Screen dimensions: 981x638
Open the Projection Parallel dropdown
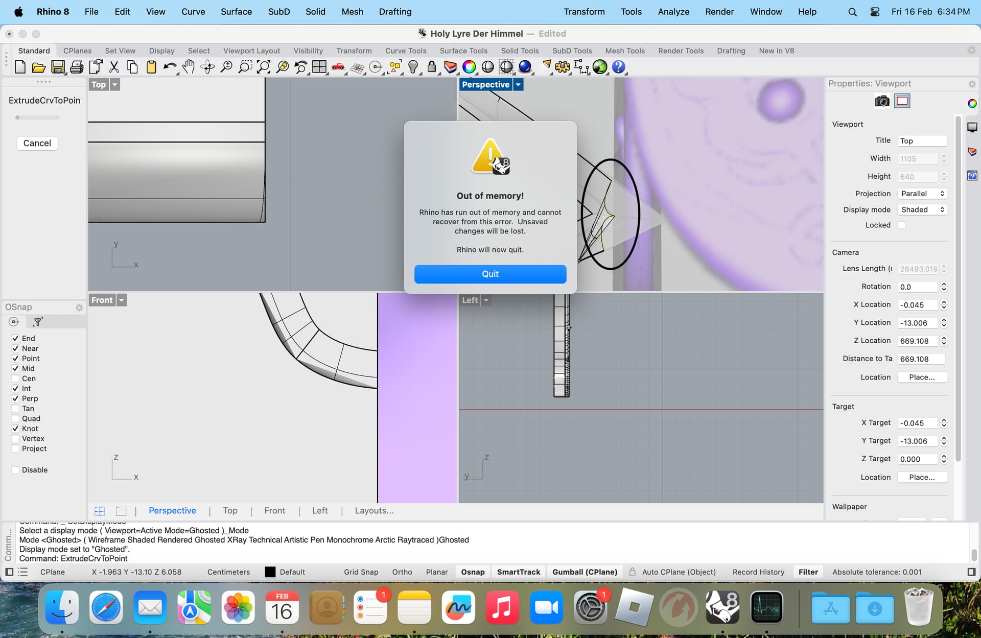click(922, 194)
